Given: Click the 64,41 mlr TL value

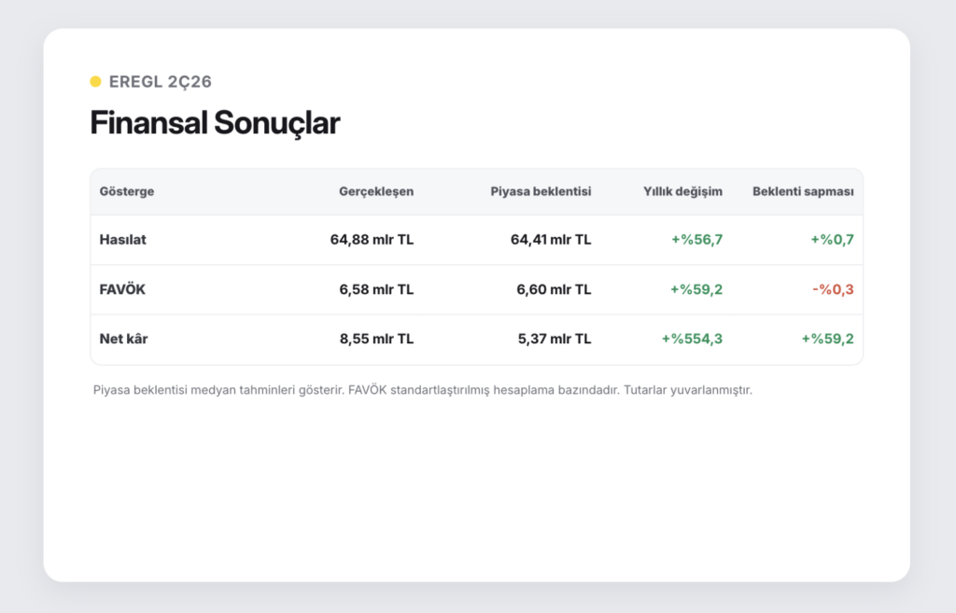Looking at the screenshot, I should click(x=551, y=240).
